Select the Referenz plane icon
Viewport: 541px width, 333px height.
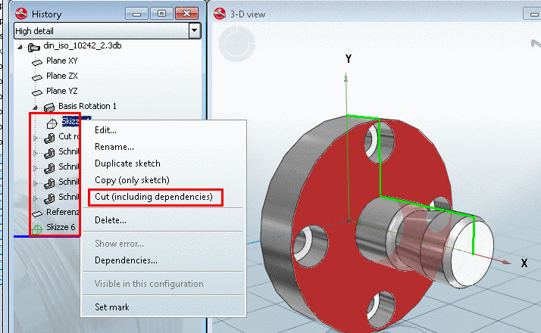37,213
